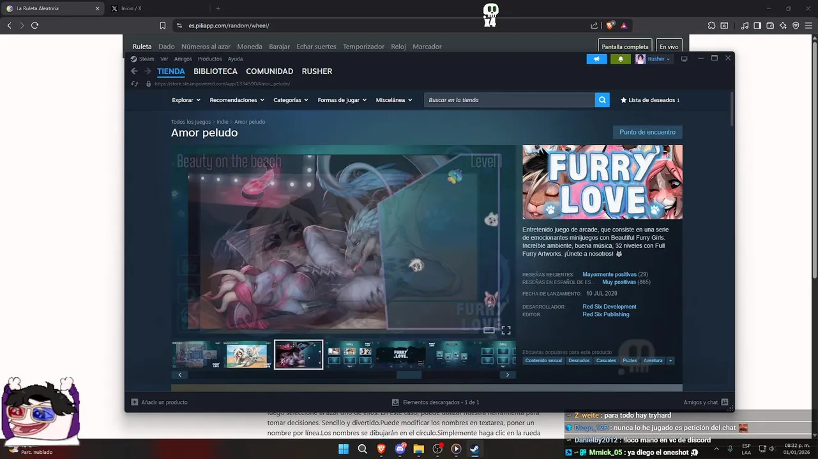Click the store search magnifier button
Screen dimensions: 818x459
click(602, 100)
